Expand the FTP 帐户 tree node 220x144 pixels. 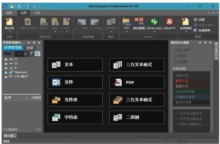[x=6, y=77]
